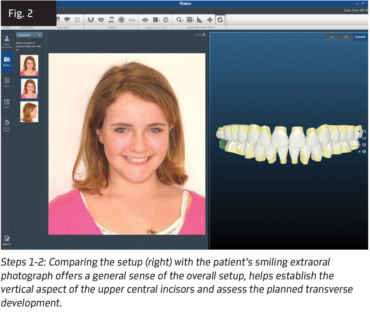Expand the zoom magnifier dropdown
Image resolution: width=370 pixels, height=312 pixels.
coord(180,20)
